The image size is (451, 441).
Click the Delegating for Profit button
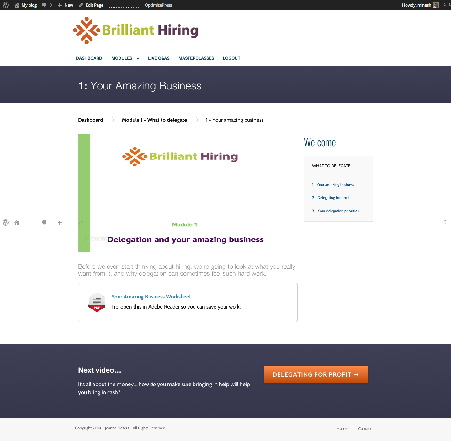pos(316,374)
